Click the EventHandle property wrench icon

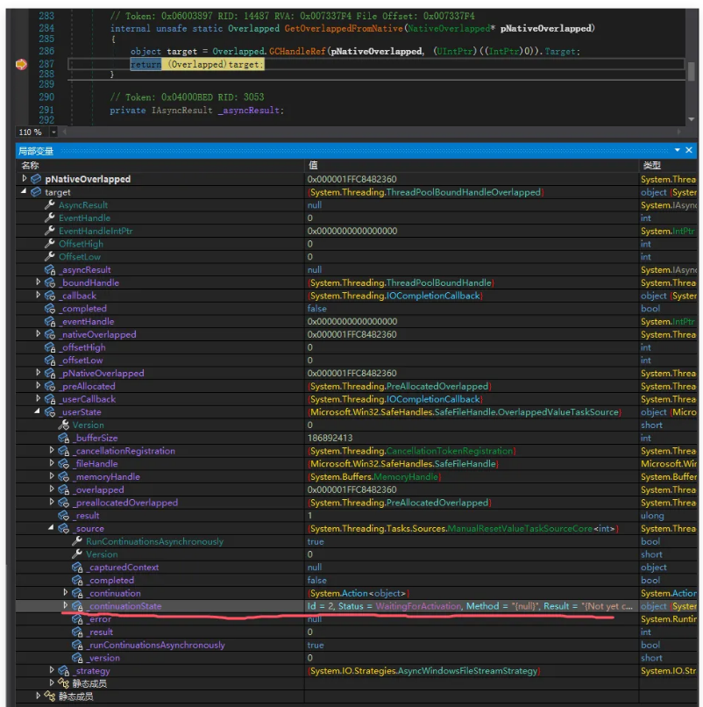[50, 218]
